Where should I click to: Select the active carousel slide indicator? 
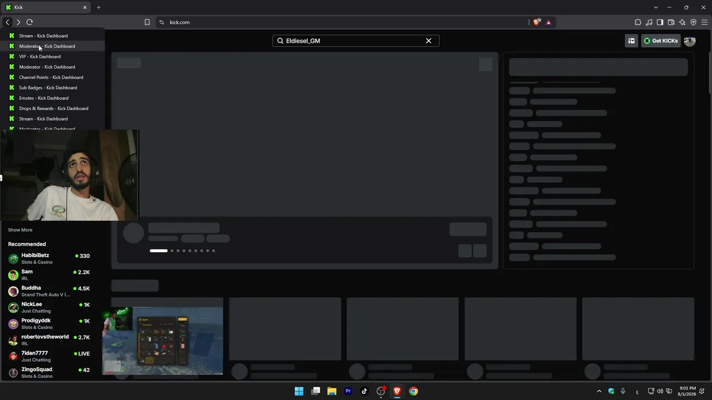pyautogui.click(x=159, y=251)
